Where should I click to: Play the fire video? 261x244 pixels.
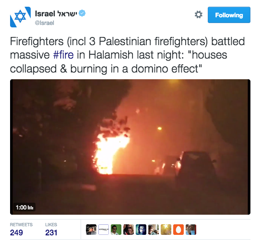(x=130, y=147)
